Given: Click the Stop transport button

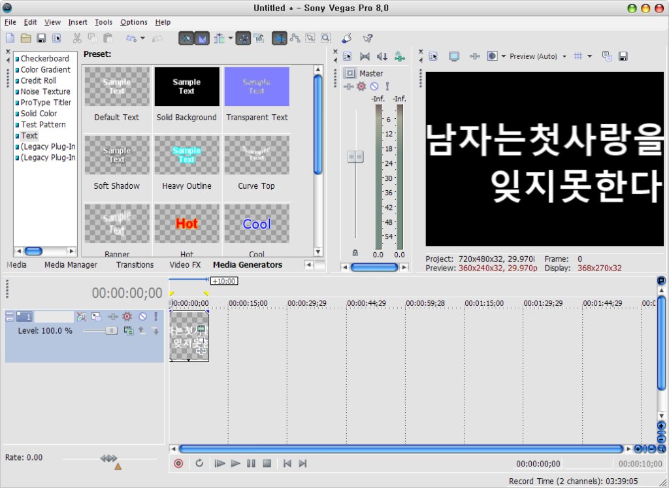Looking at the screenshot, I should click(267, 463).
